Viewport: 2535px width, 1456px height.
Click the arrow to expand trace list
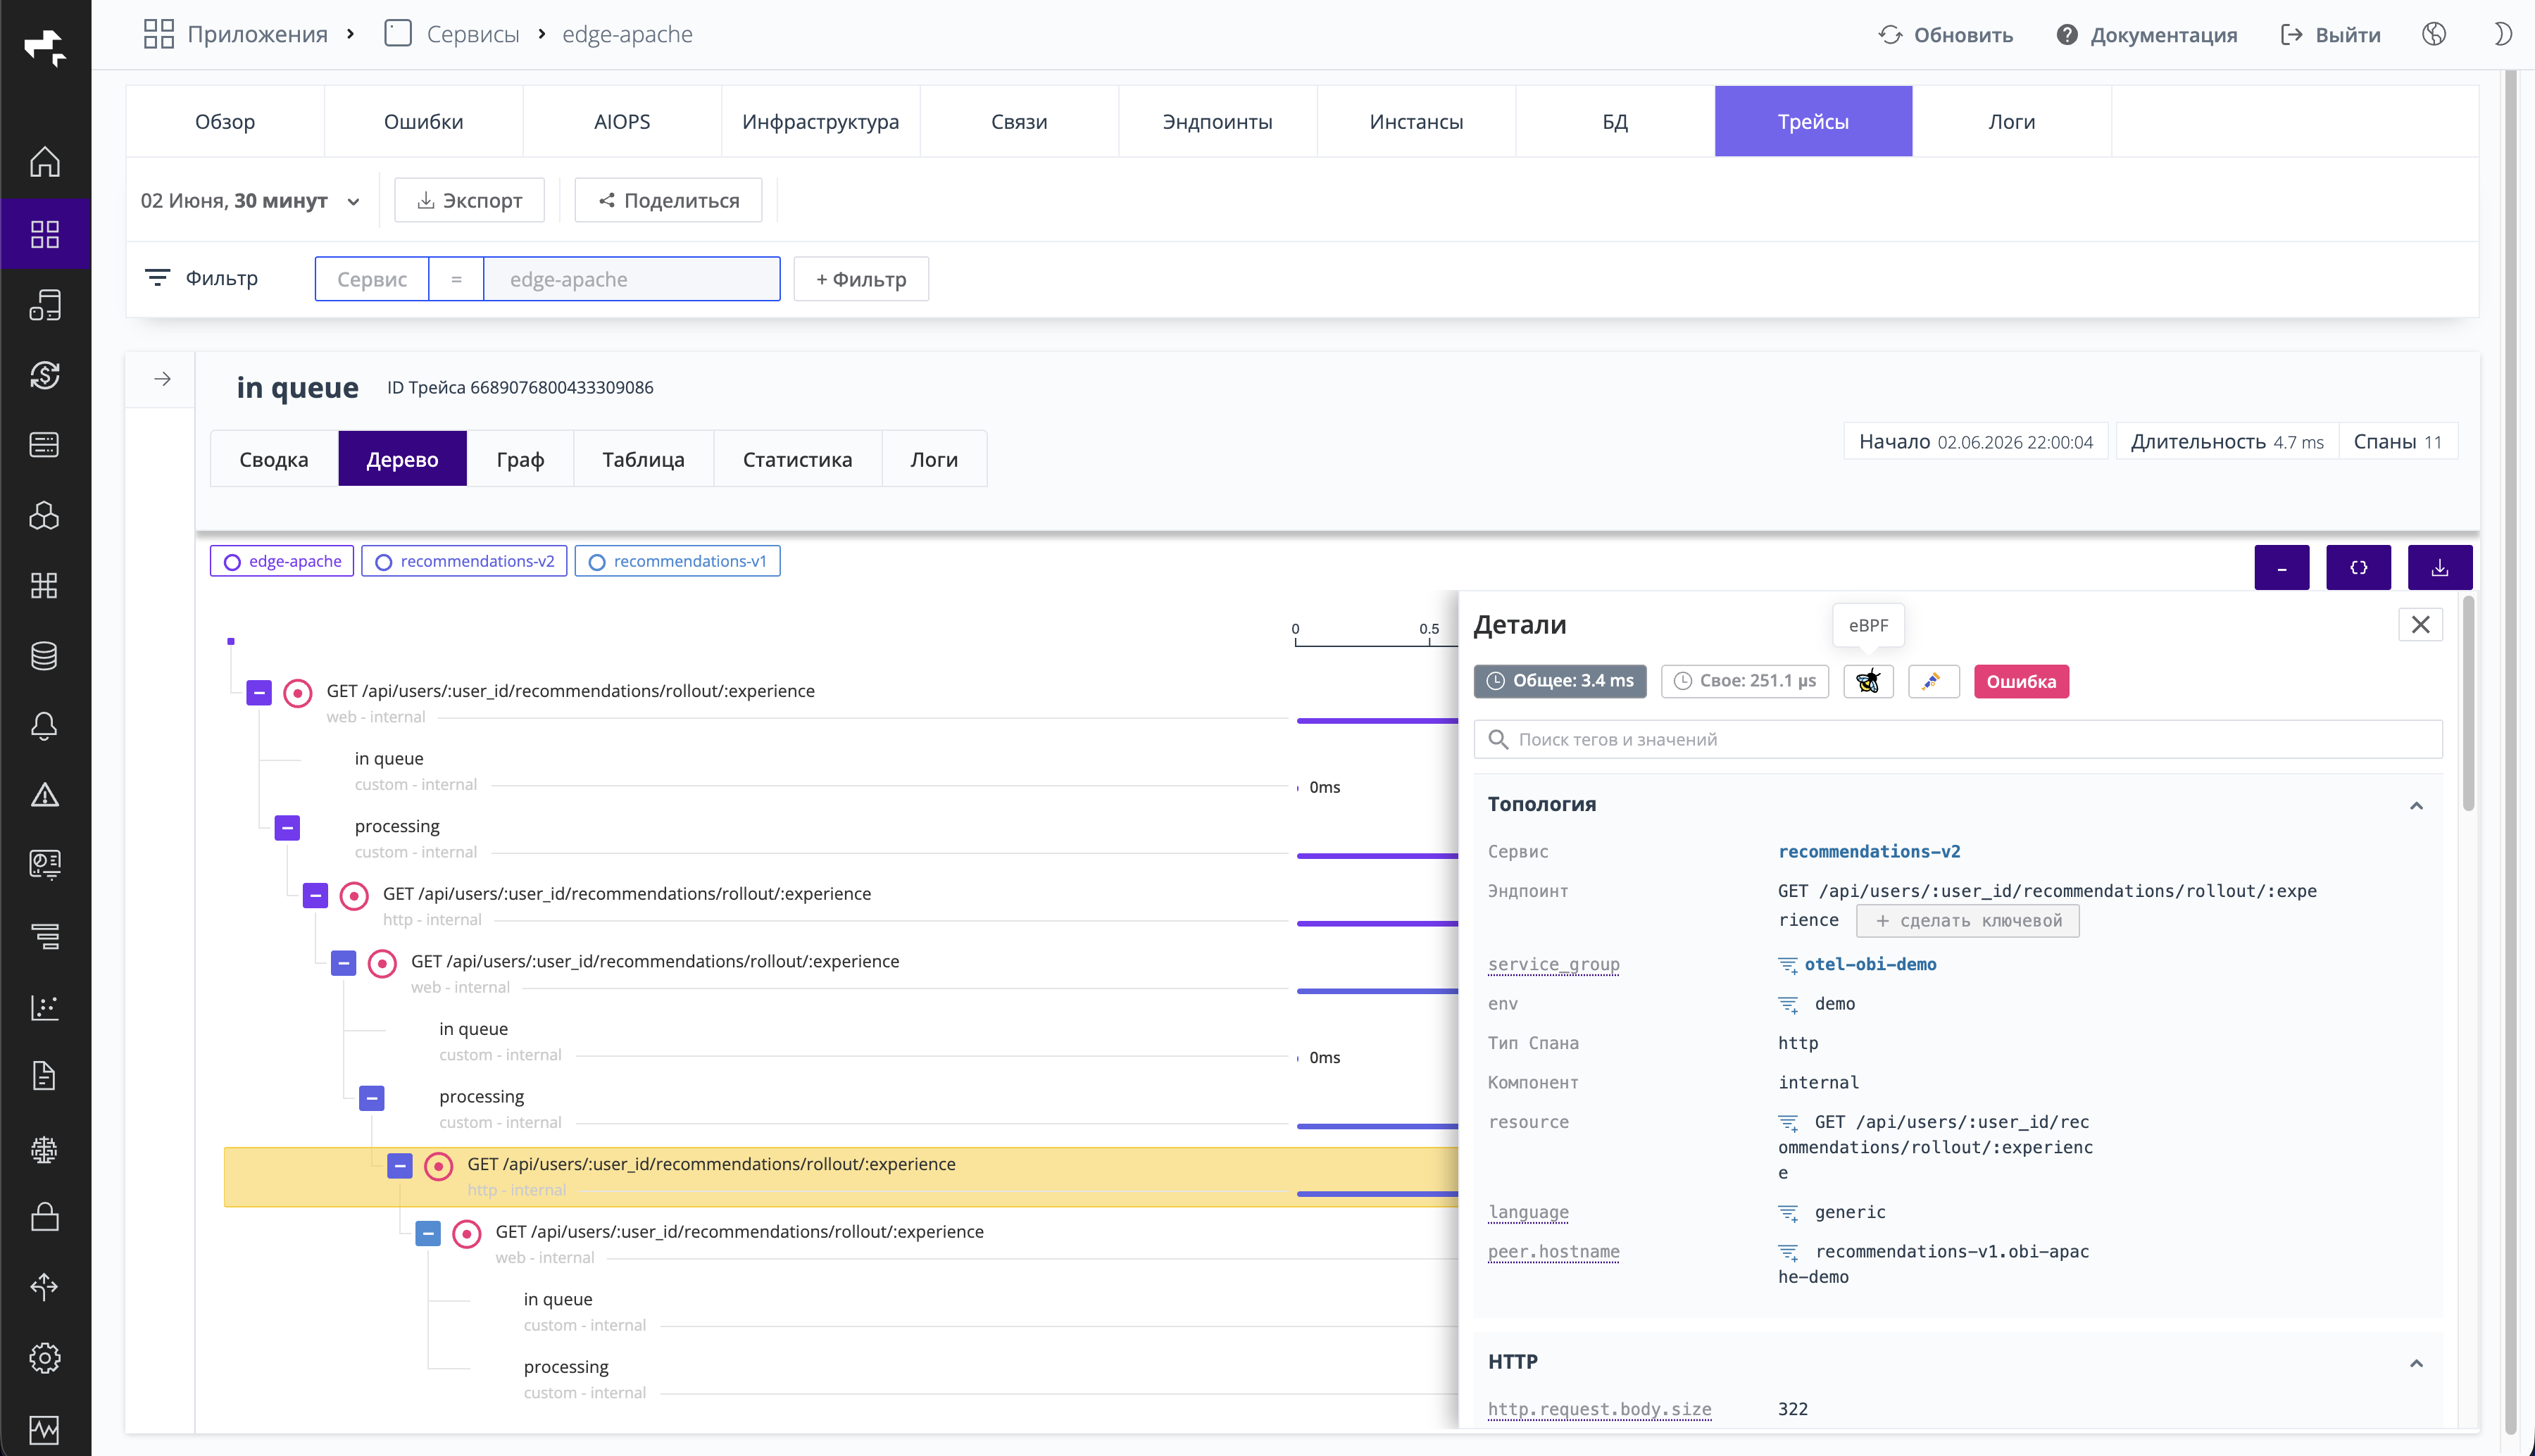(162, 379)
